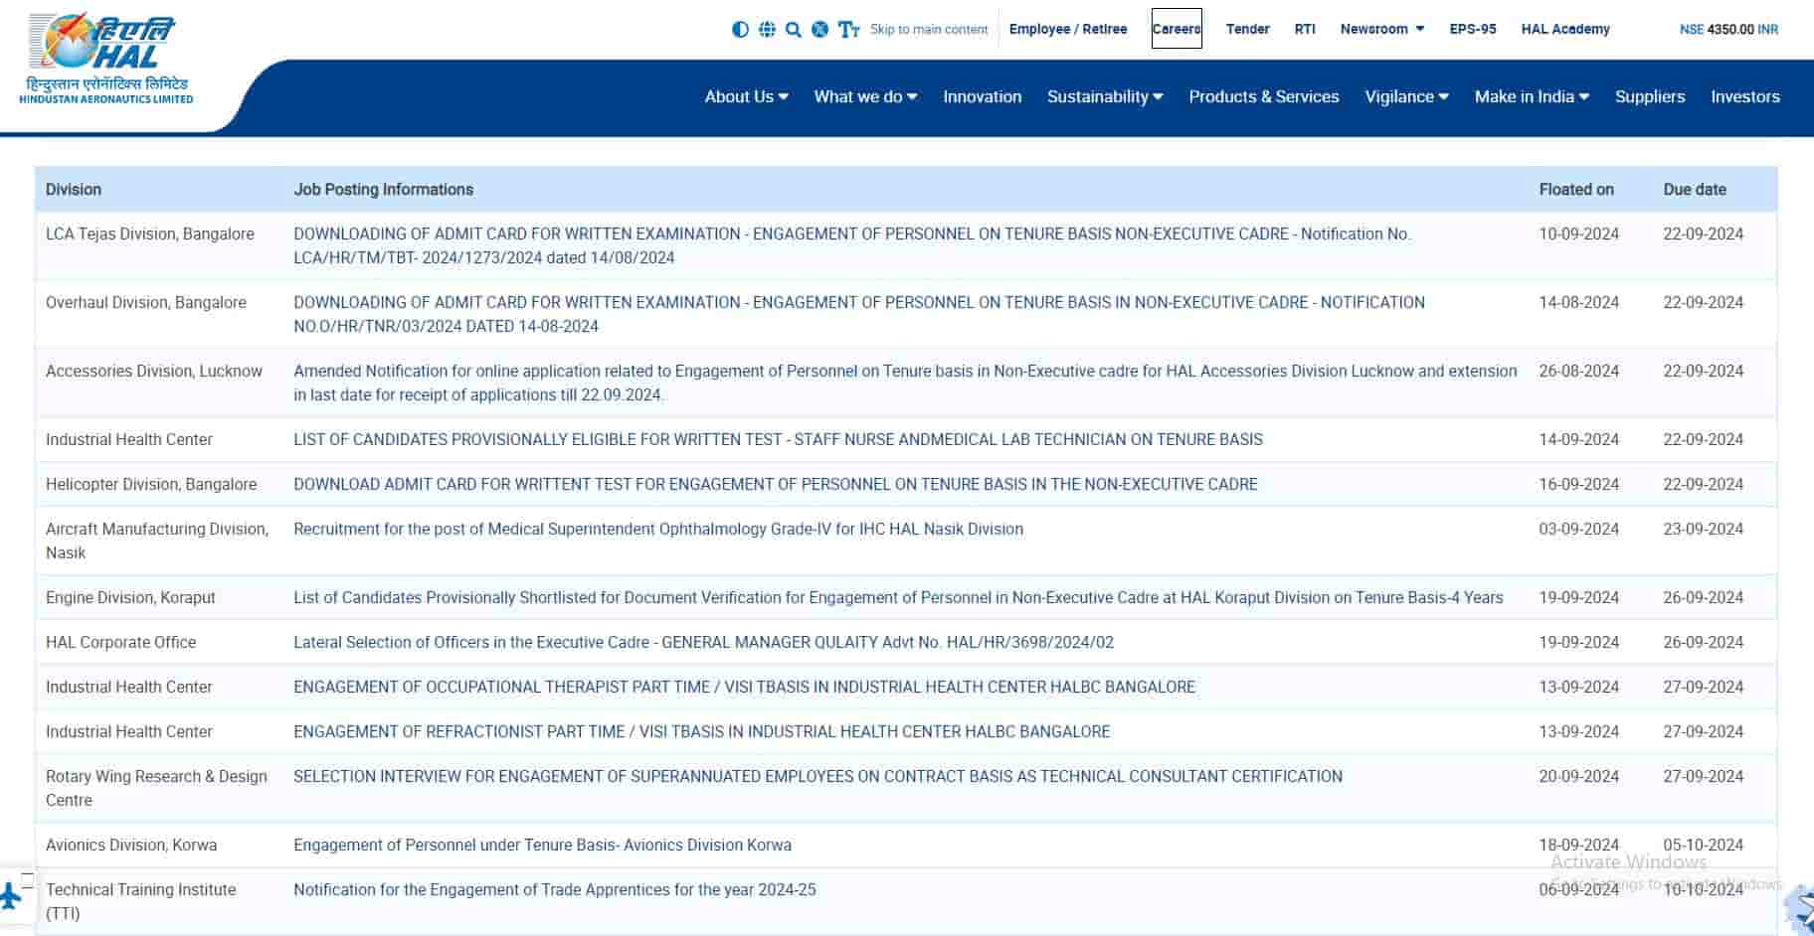Click the Employee / Retiree link

(1067, 29)
